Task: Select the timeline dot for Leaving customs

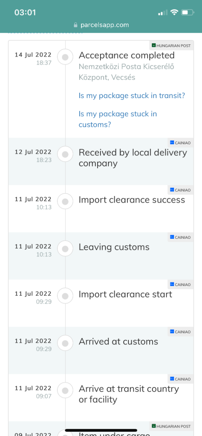Action: (x=65, y=249)
